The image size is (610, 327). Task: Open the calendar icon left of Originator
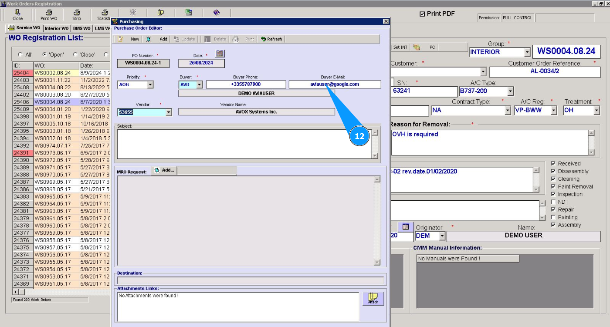tap(406, 227)
